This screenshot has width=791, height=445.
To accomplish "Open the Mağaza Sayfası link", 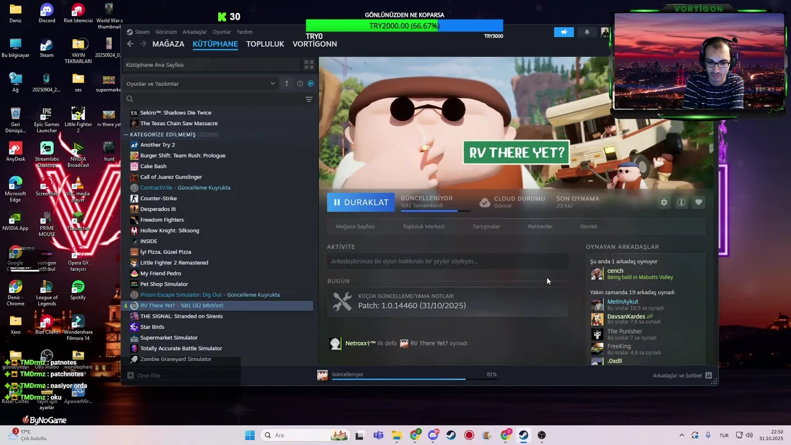I will [355, 226].
